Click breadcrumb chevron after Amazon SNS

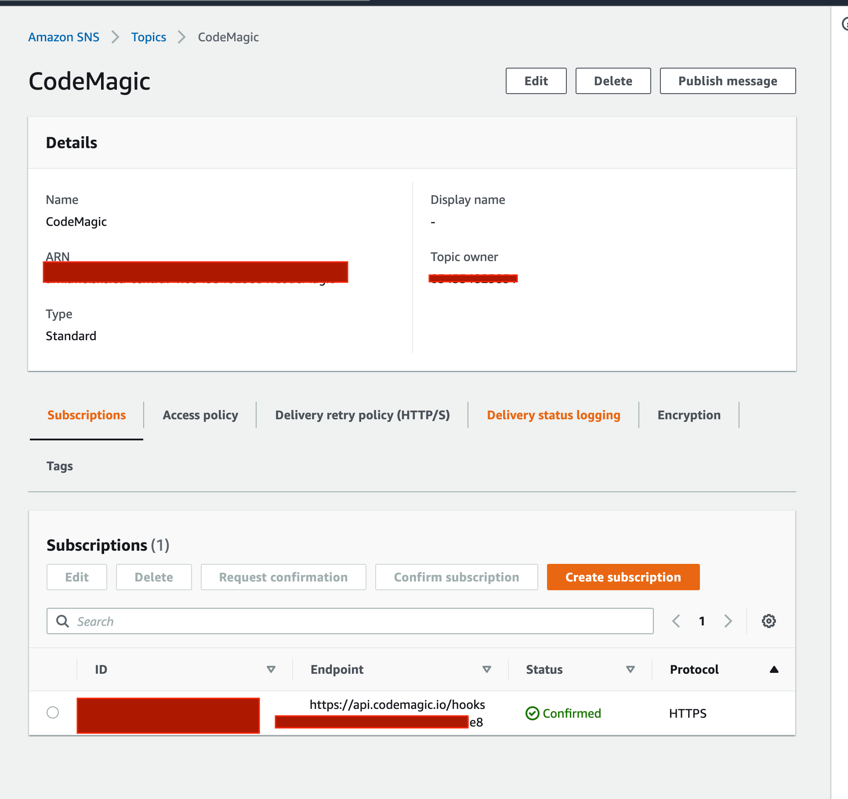(116, 37)
